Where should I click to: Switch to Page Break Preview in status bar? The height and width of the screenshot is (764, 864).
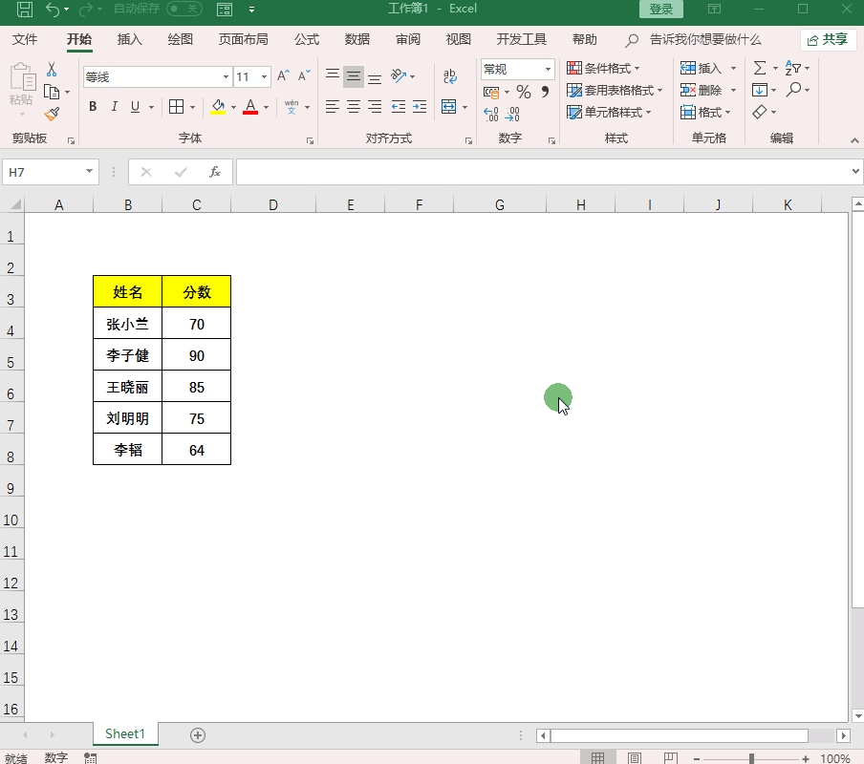pos(671,758)
